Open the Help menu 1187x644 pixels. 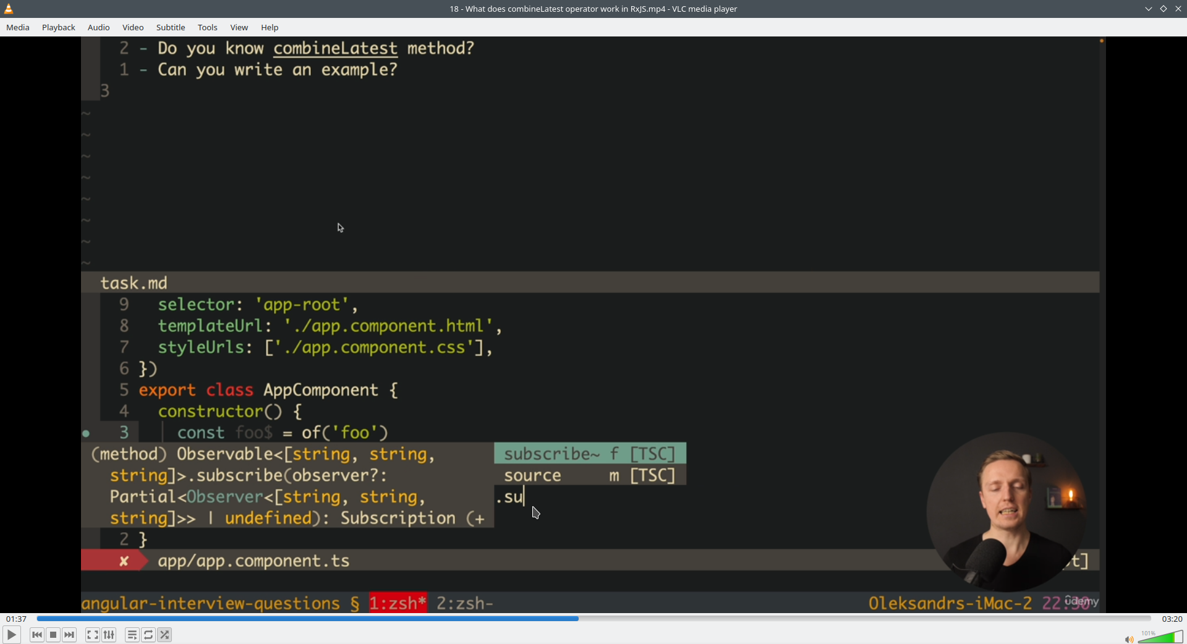(x=270, y=27)
